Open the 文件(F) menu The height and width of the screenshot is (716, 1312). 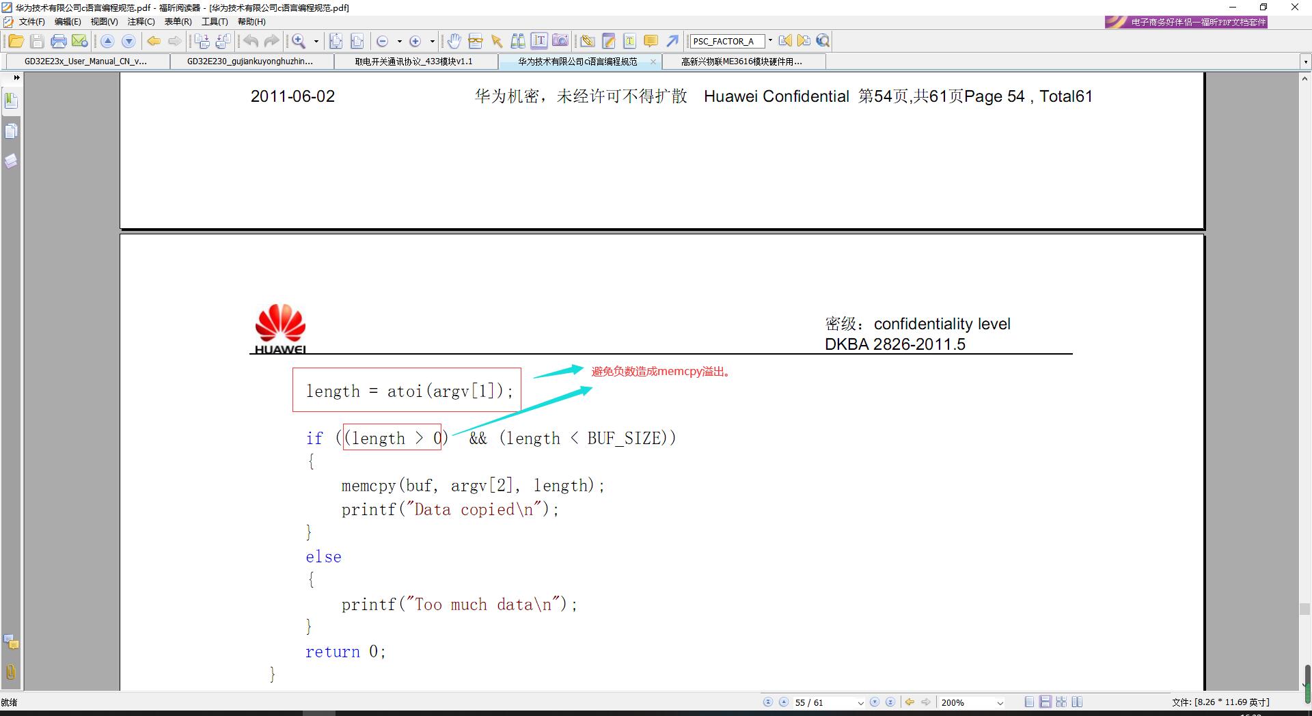pos(31,22)
